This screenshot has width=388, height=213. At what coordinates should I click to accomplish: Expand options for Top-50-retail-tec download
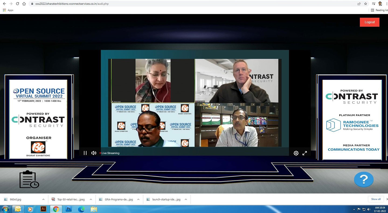91,200
